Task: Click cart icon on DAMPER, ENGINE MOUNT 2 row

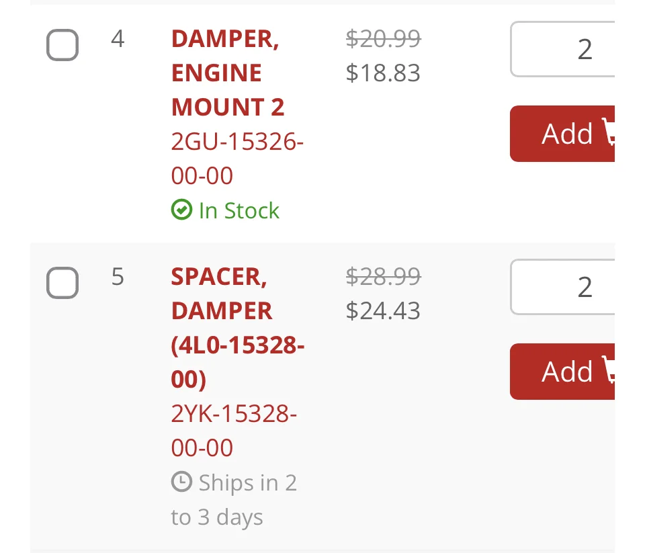Action: point(610,134)
